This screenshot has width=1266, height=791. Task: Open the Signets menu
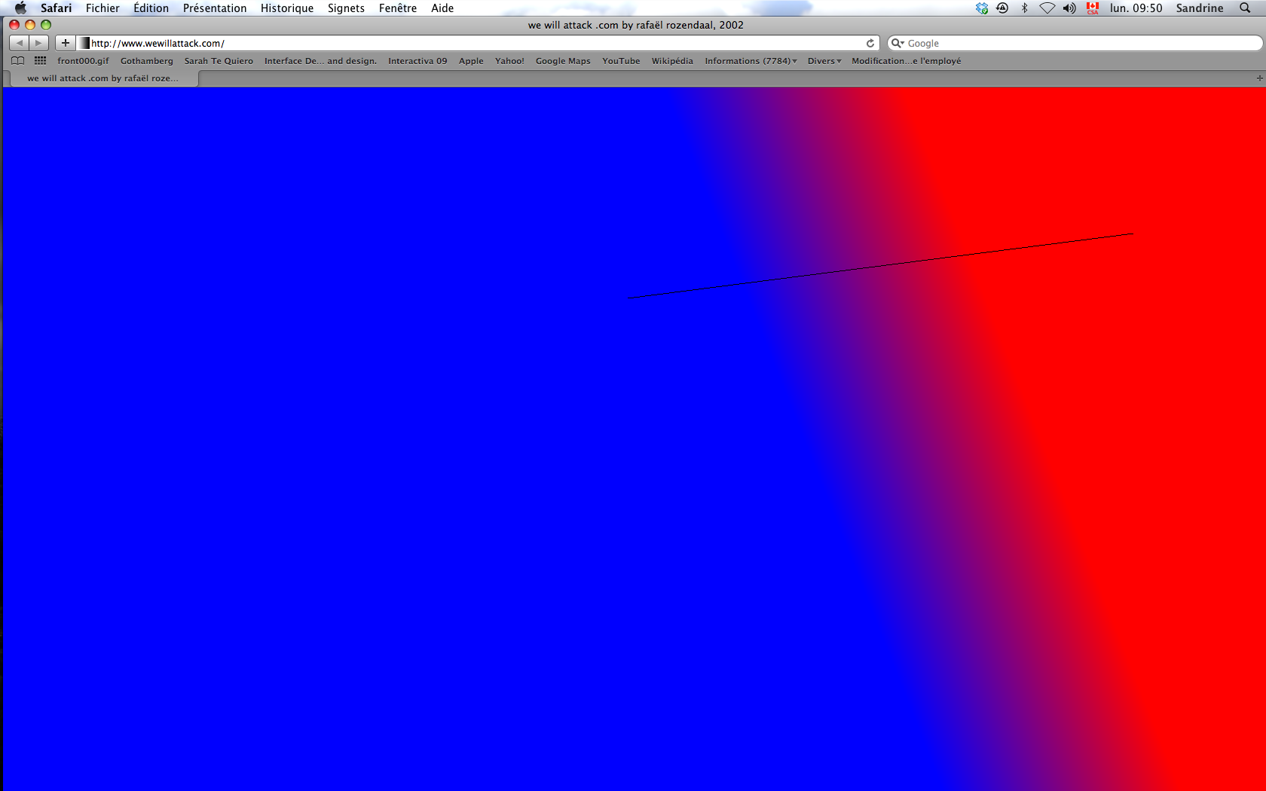click(346, 8)
